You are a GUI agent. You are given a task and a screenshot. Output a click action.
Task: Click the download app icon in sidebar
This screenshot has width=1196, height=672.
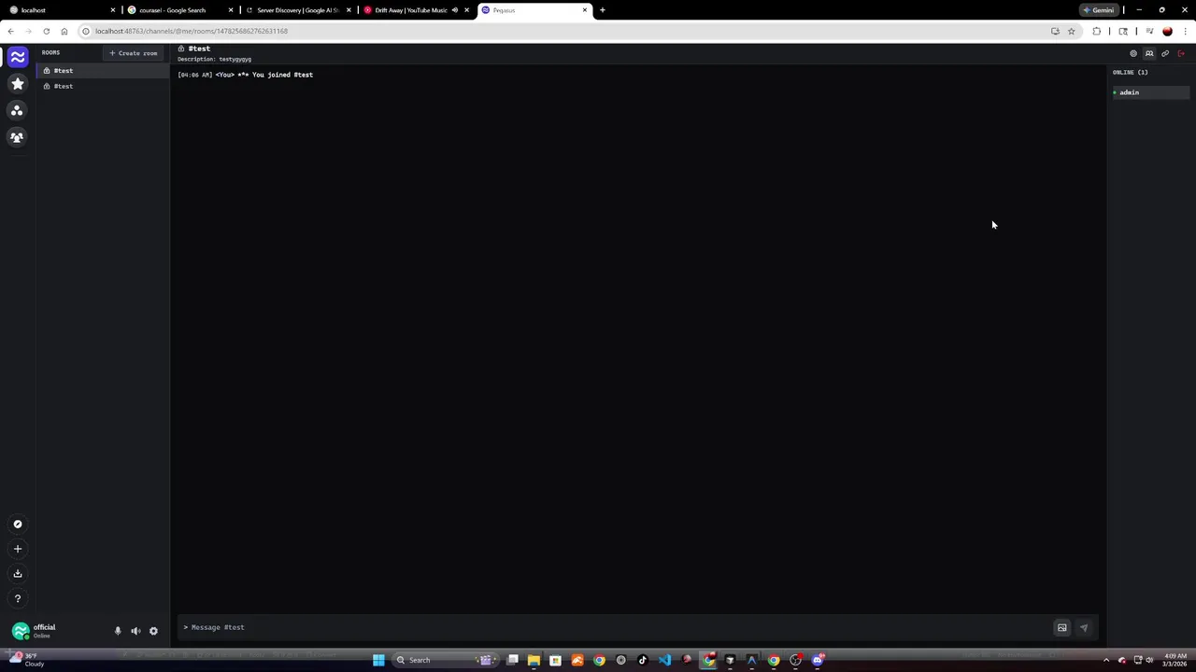pyautogui.click(x=17, y=574)
